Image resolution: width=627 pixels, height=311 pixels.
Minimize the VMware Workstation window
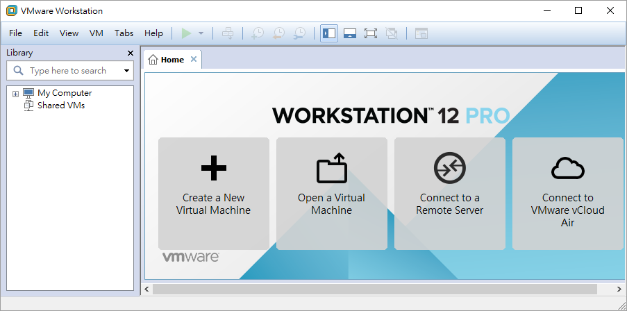click(547, 11)
